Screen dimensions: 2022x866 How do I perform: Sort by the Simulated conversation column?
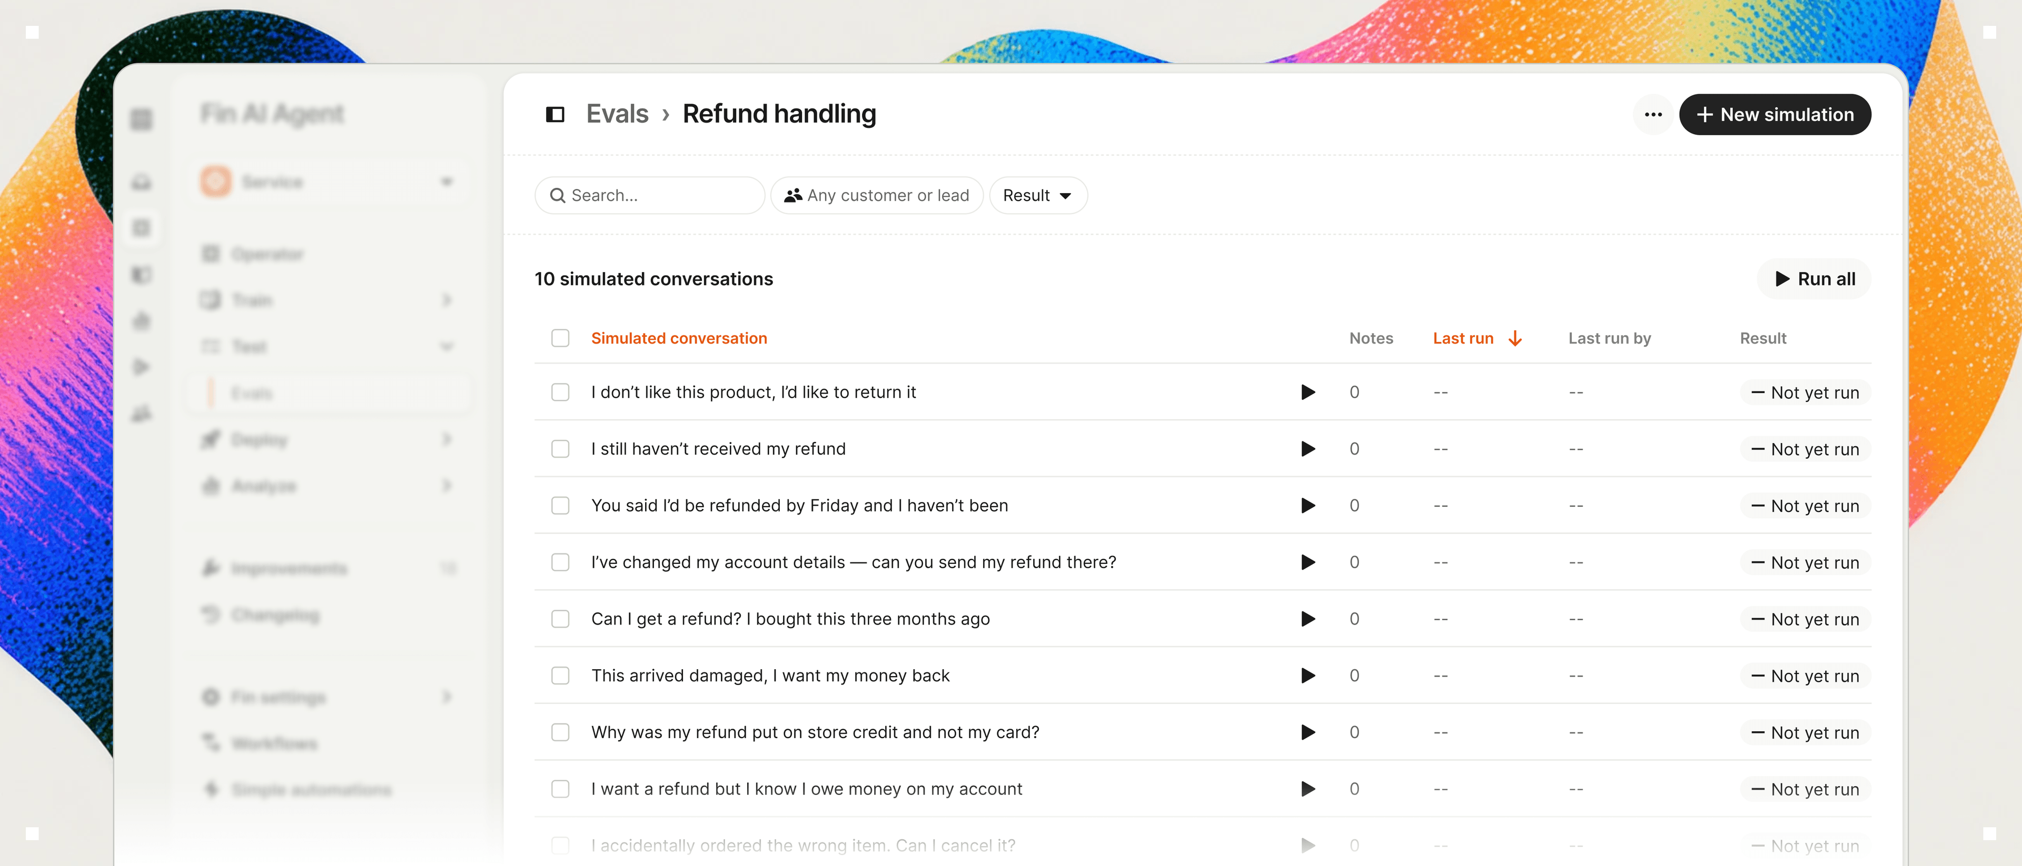(x=679, y=338)
